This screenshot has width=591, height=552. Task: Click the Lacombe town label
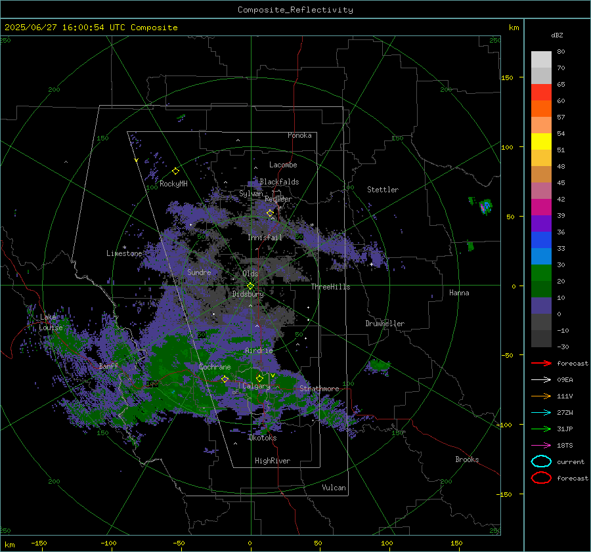(283, 165)
